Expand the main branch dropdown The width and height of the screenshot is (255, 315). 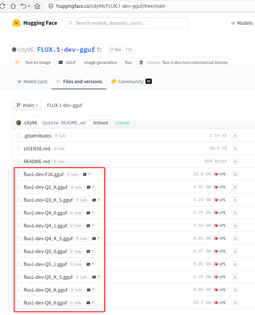[27, 105]
